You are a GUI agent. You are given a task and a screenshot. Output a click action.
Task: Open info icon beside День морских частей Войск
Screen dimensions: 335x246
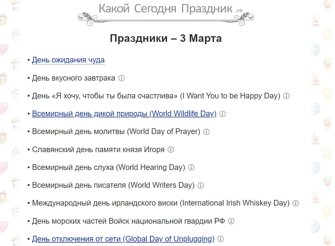coord(231,221)
